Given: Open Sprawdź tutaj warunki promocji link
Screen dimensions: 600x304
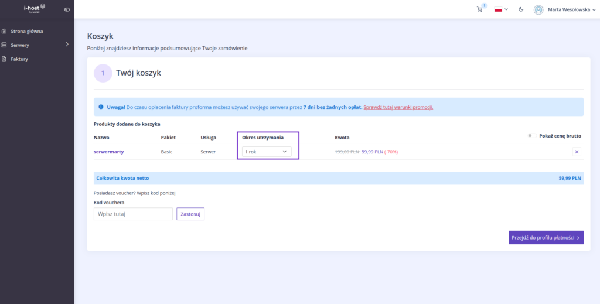Looking at the screenshot, I should click(398, 107).
